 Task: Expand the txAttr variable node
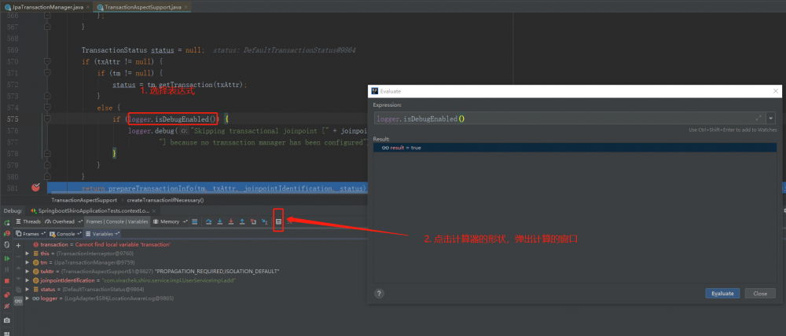(x=28, y=271)
